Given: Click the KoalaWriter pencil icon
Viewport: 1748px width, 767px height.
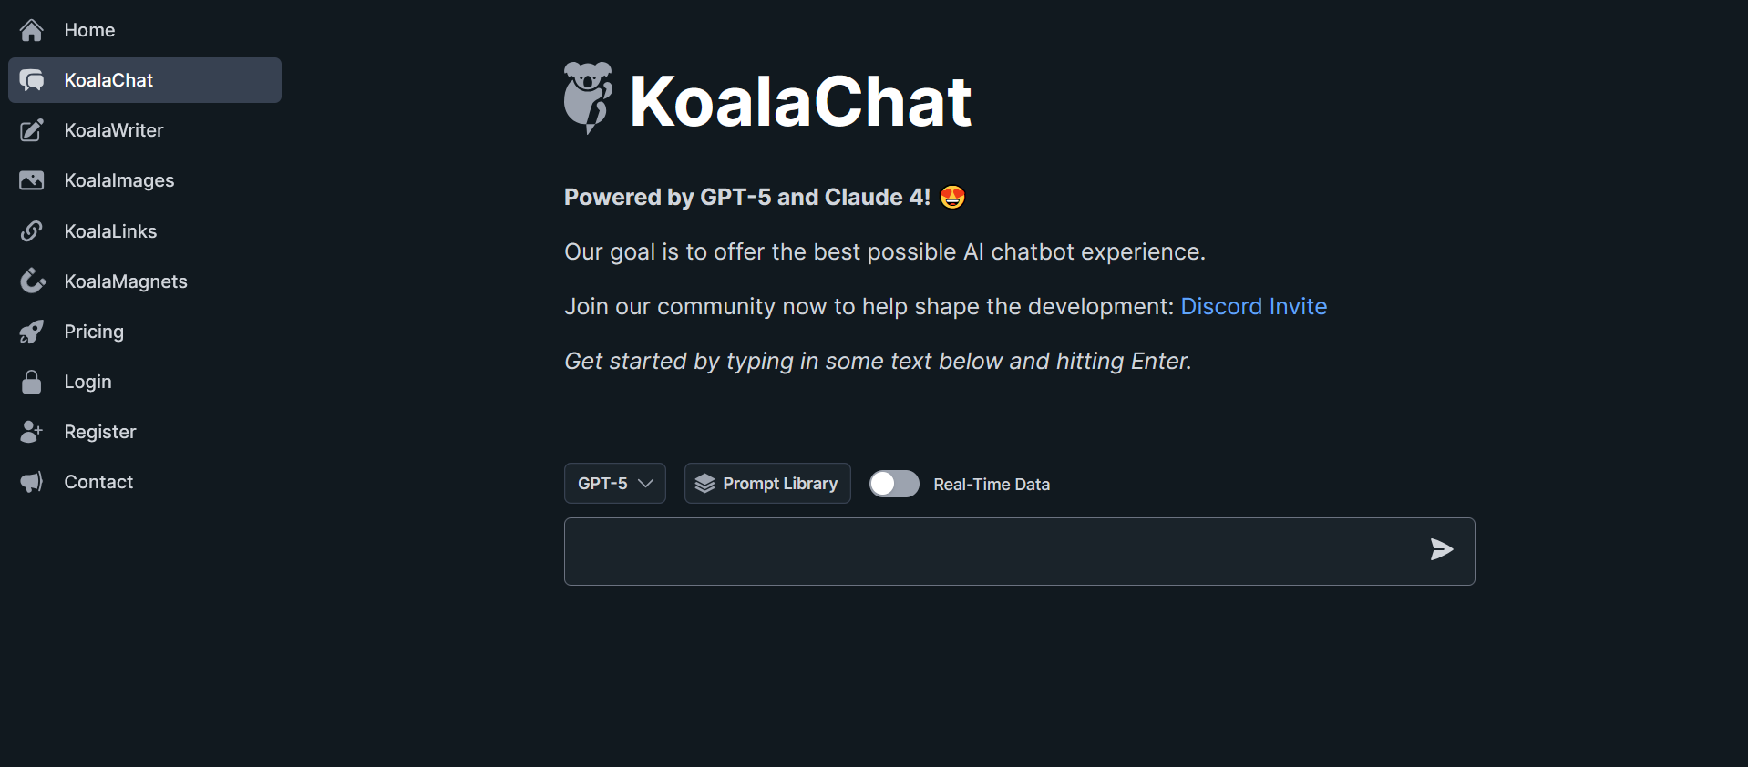Looking at the screenshot, I should [31, 130].
